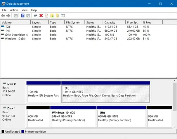
Task: Click '100 MB' capacity cell in list
Action: [109, 35]
